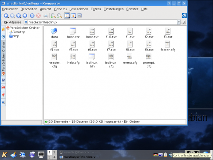
Task: Open the Home folder toolbar icon
Action: point(25,16)
